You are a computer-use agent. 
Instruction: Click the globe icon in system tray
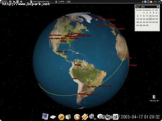[148, 2]
